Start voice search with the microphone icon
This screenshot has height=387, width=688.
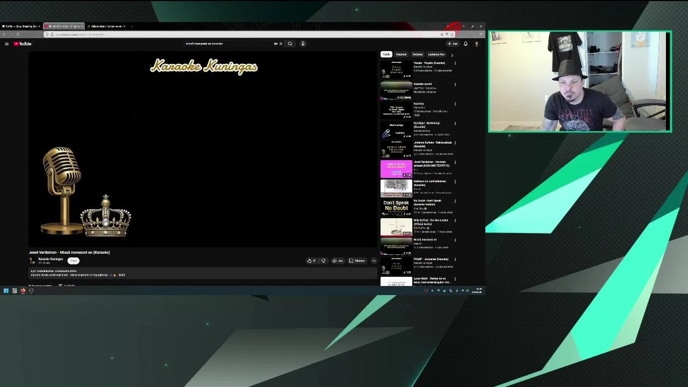(303, 44)
